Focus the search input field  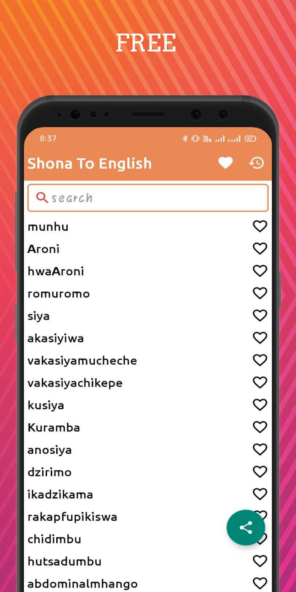148,198
